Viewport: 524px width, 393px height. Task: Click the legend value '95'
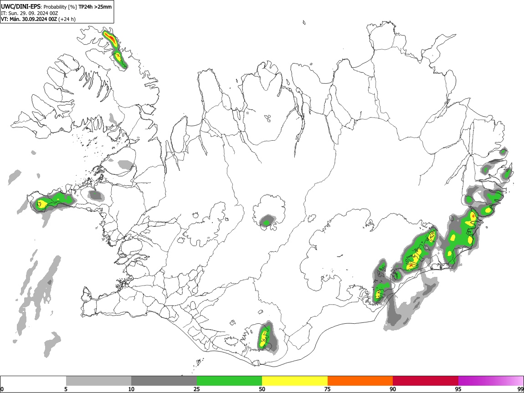coord(458,389)
